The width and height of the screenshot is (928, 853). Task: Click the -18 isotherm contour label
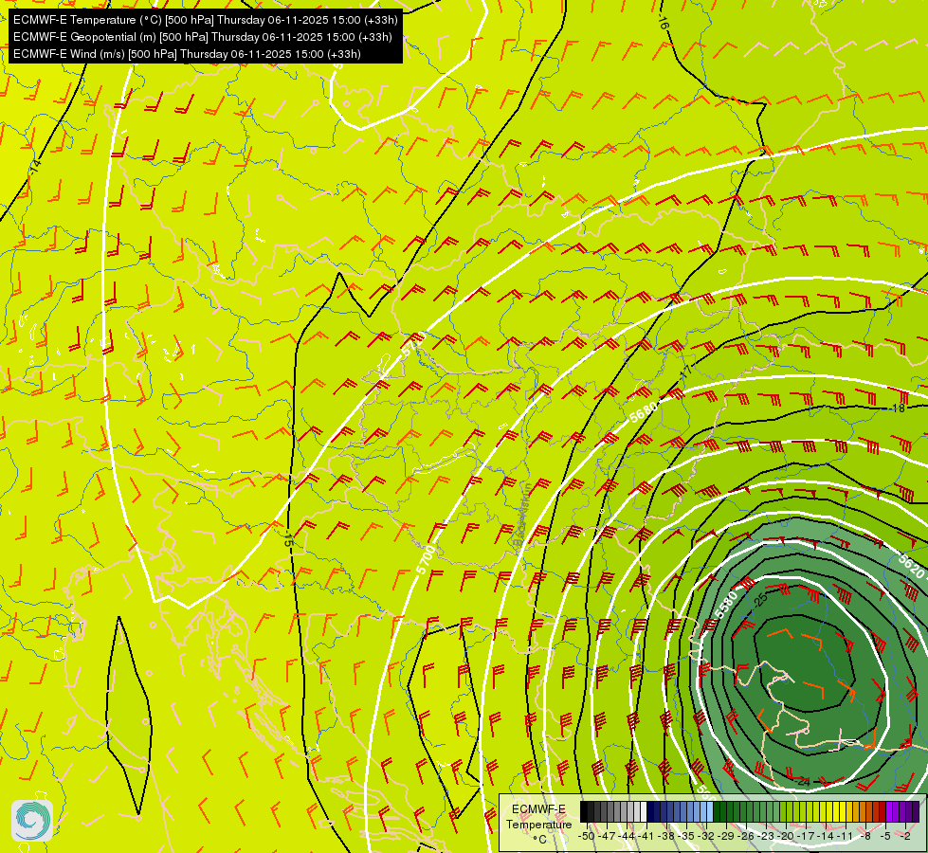click(898, 408)
